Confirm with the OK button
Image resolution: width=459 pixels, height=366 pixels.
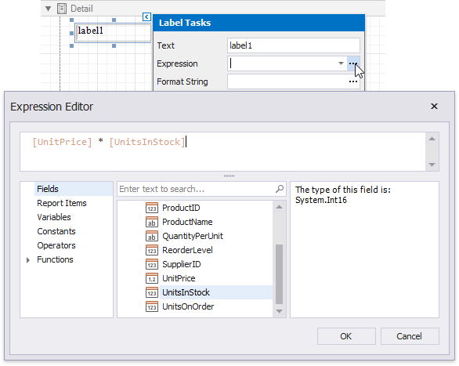[346, 336]
